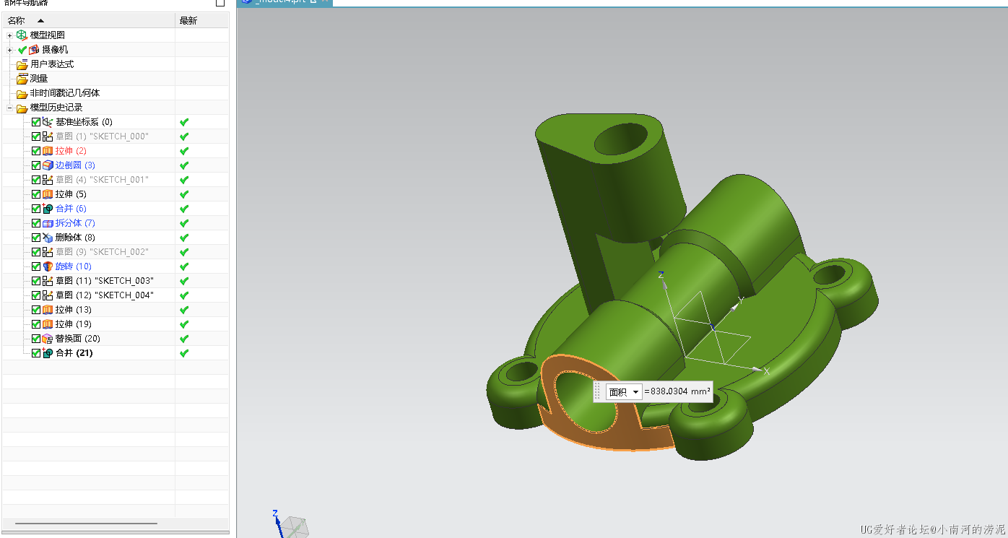
Task: Click the 非时间戳记几何体 folder icon
Action: pos(22,93)
